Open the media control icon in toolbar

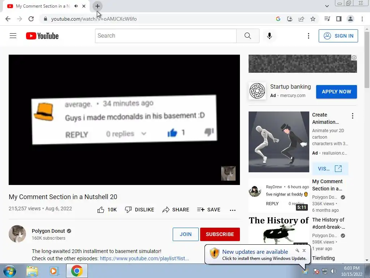(327, 19)
